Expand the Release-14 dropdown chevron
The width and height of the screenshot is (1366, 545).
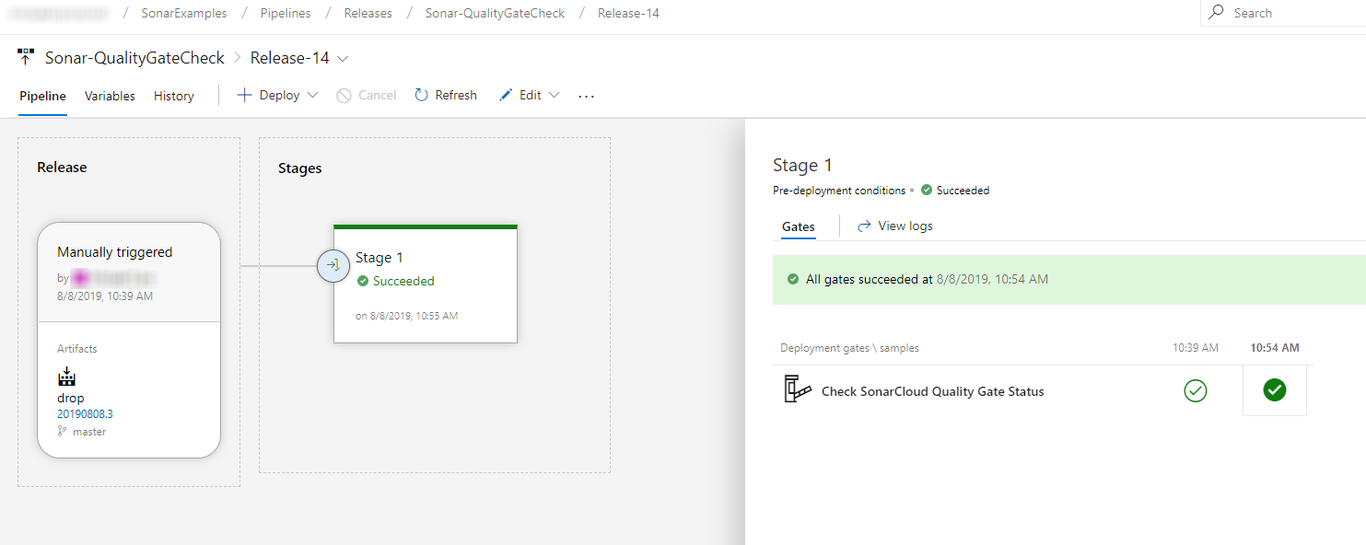click(x=343, y=58)
